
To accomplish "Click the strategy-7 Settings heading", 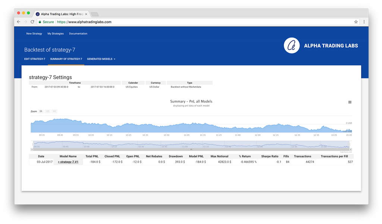I will (x=50, y=77).
